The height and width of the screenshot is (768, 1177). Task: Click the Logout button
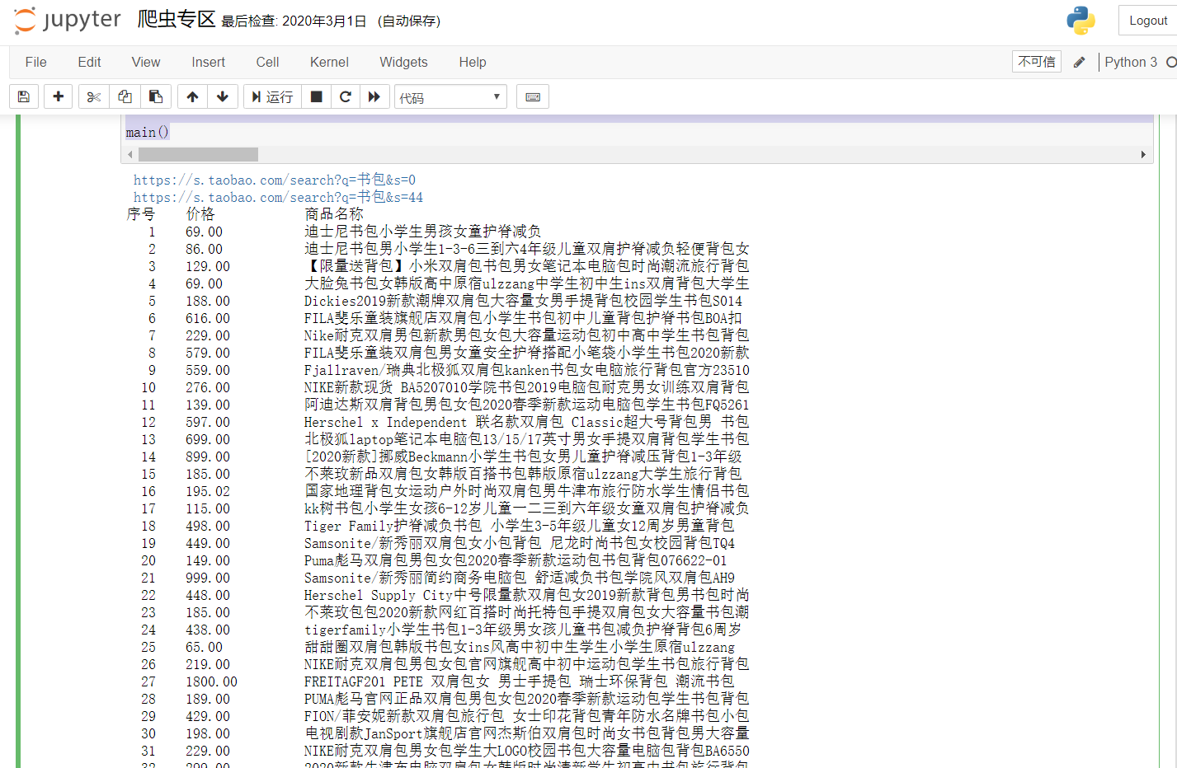[1148, 21]
